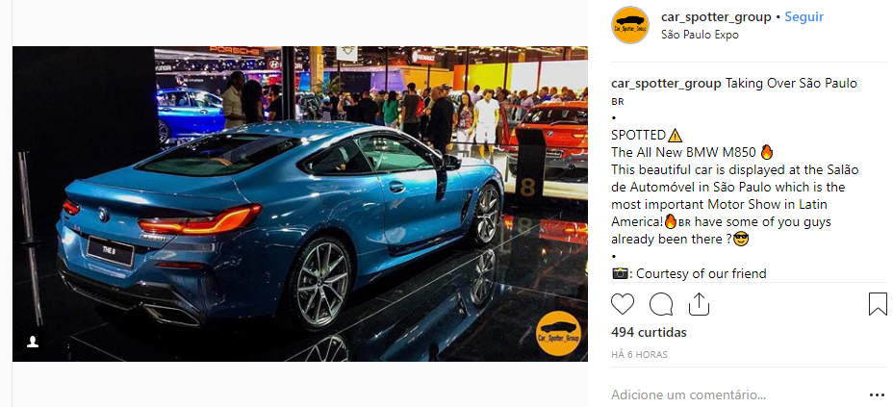Image resolution: width=893 pixels, height=407 pixels.
Task: Open comments with the speech bubble icon
Action: pyautogui.click(x=661, y=304)
